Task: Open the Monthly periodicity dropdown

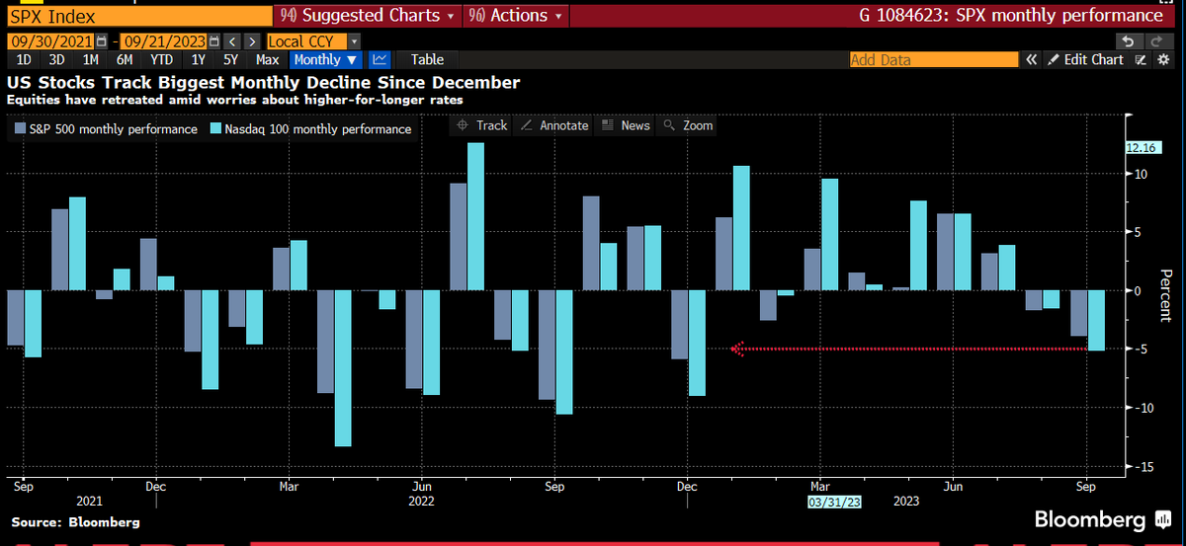Action: [x=325, y=59]
